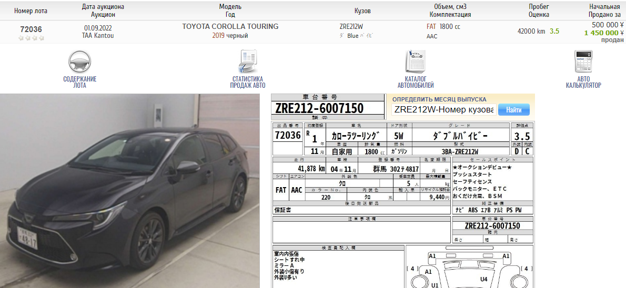Click the Объем, см3 Комплектация column header
Screen dimensions: 626x288
click(450, 11)
